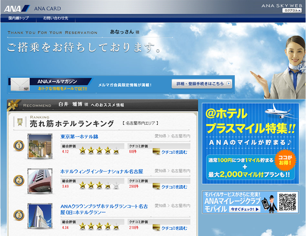
Task: Click the ANA mail magazine envelope image
Action: 20,84
